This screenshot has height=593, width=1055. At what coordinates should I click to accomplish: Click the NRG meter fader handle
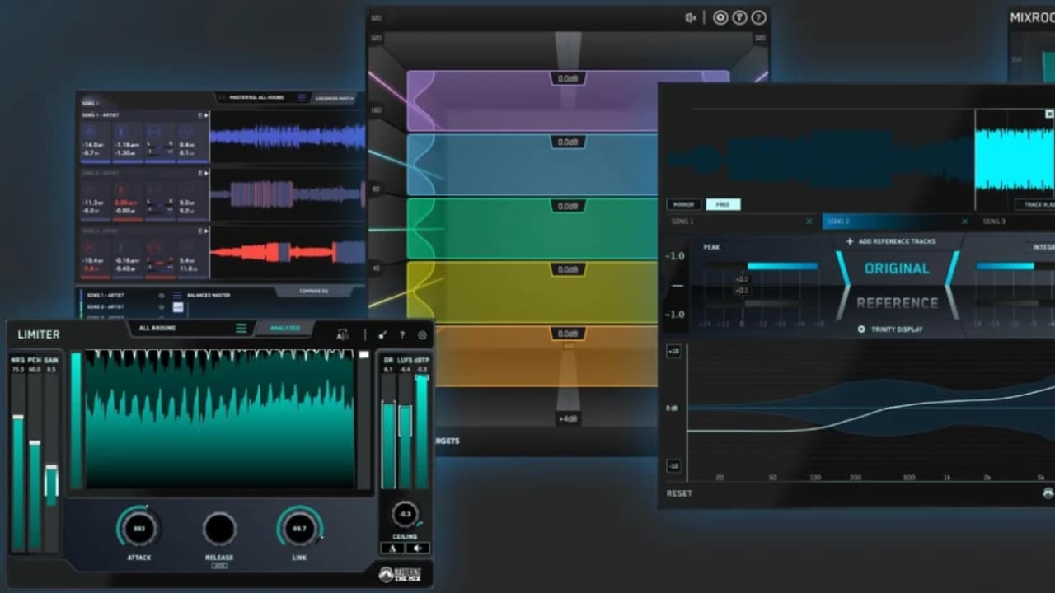click(x=17, y=417)
